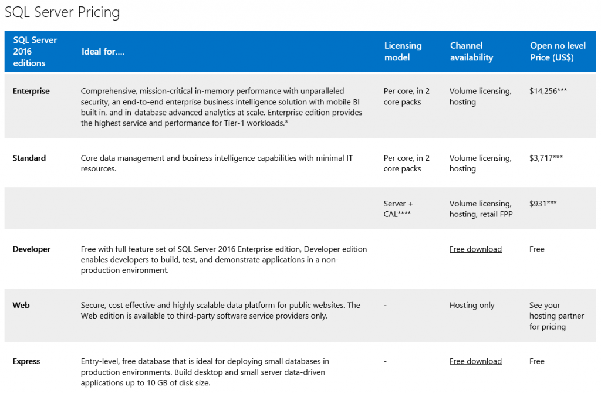Click the Developer edition row label
The width and height of the screenshot is (601, 393).
tap(31, 249)
